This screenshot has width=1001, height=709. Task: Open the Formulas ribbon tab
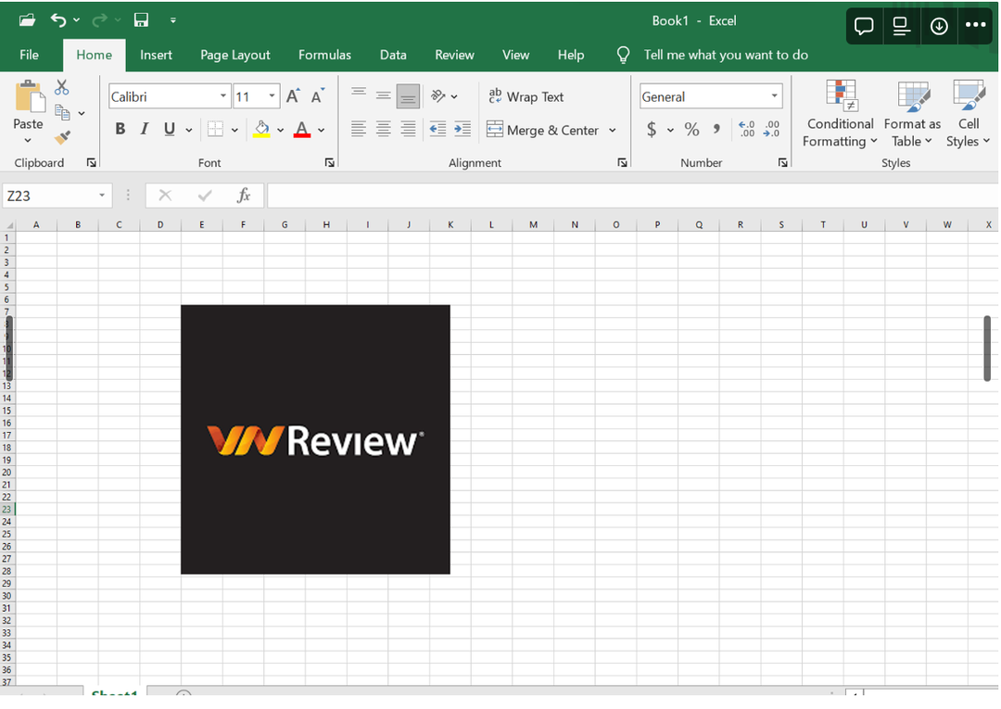[324, 55]
